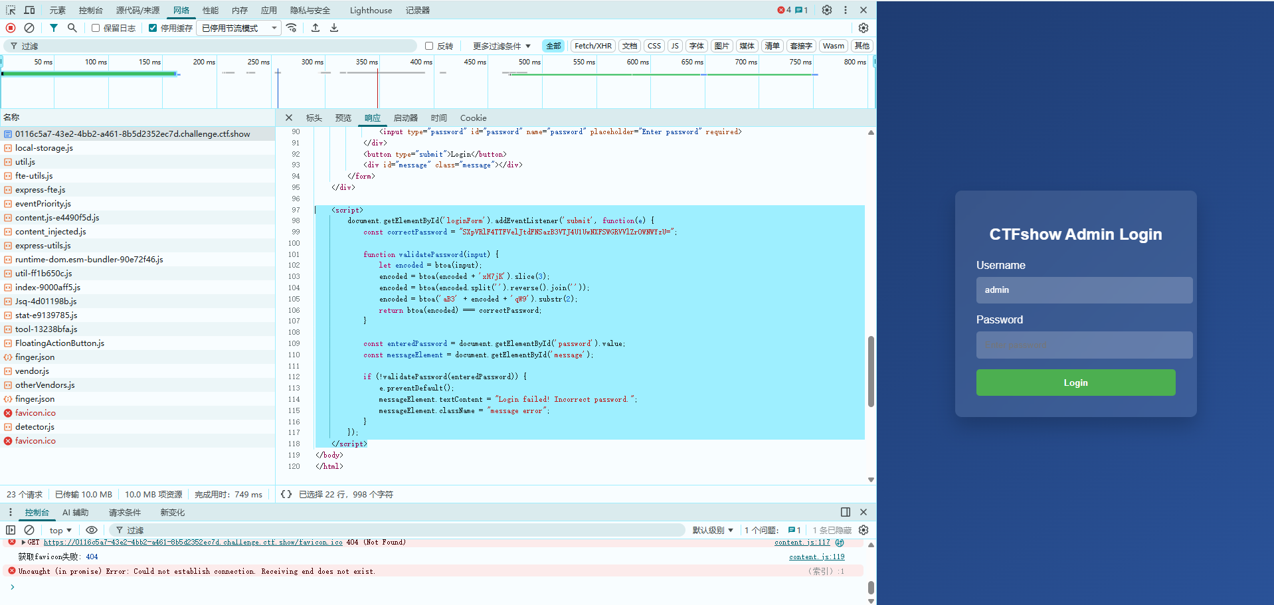Open drawer more options menu

[11, 512]
